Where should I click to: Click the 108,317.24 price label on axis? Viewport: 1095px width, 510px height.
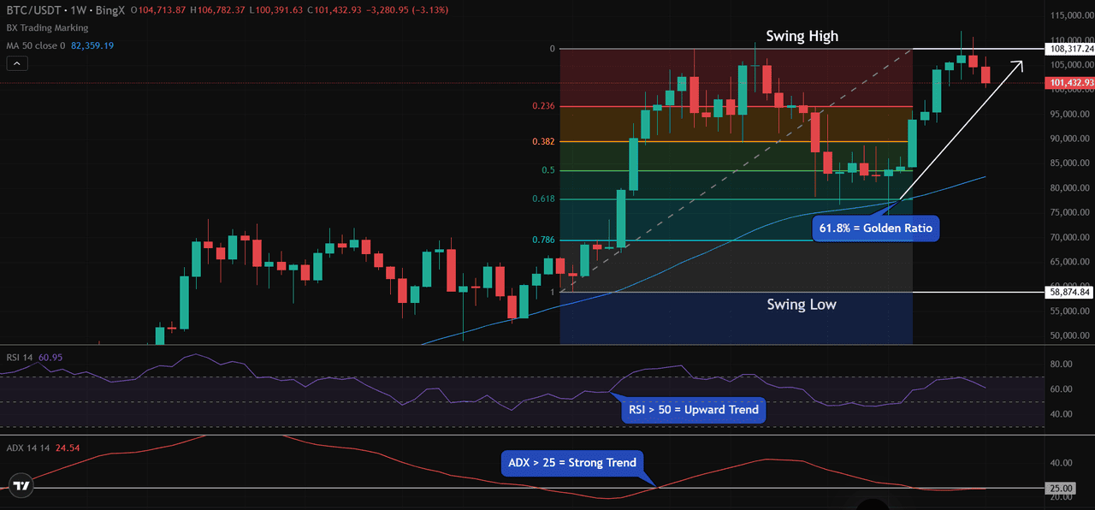[1069, 49]
